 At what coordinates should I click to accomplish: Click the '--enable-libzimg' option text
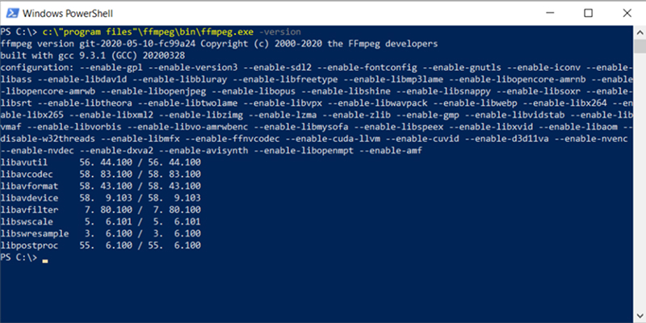coord(201,115)
